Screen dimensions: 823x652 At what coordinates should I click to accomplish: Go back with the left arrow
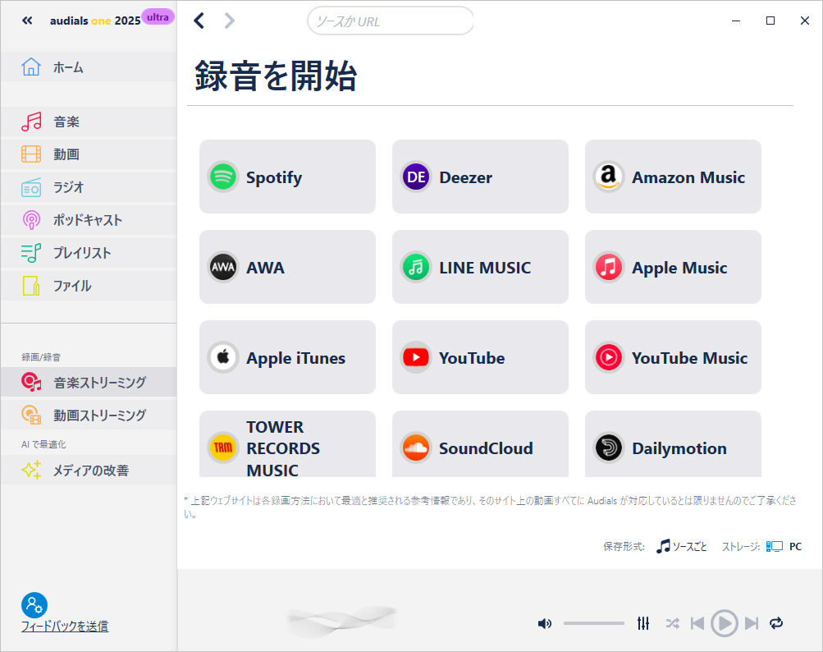coord(199,21)
